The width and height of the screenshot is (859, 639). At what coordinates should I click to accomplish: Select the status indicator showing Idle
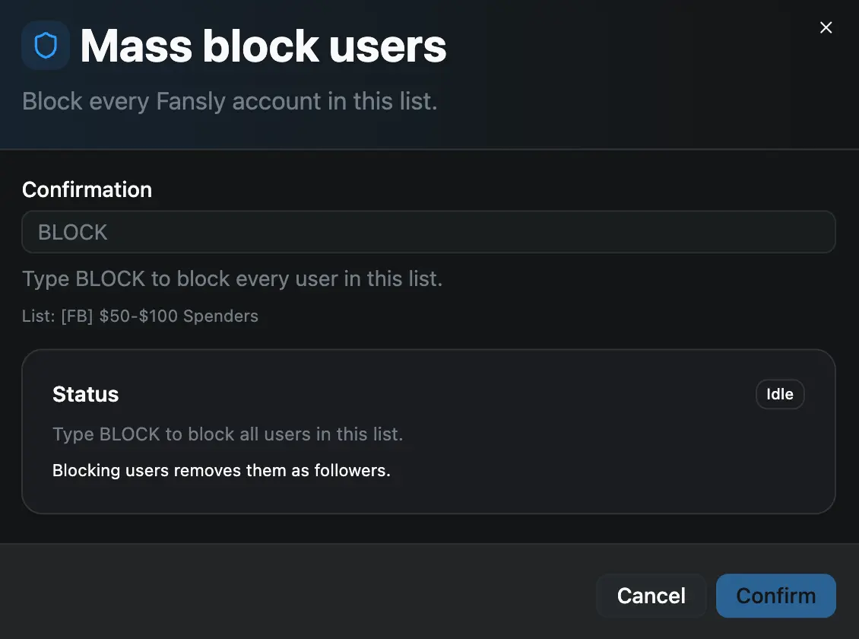click(779, 394)
